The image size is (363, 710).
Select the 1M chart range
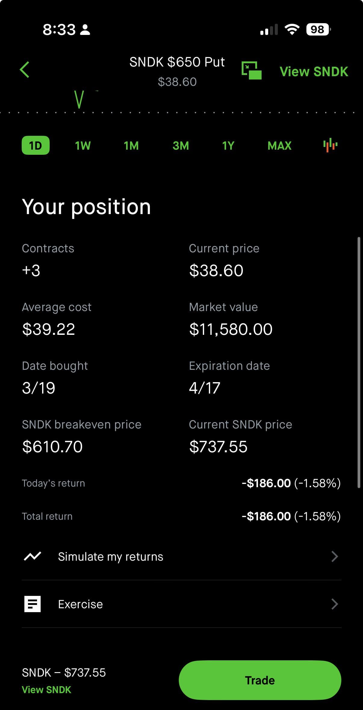(x=131, y=146)
